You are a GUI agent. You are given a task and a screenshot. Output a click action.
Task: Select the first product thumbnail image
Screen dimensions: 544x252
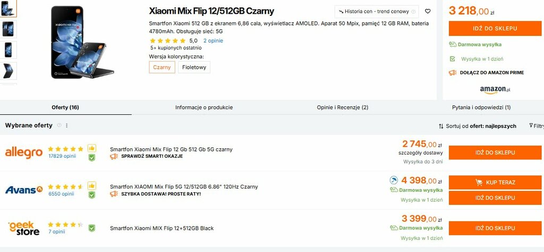pyautogui.click(x=9, y=8)
